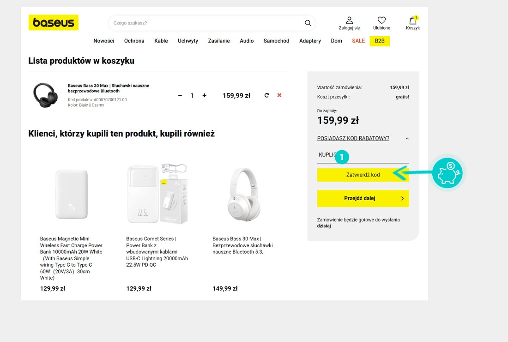508x342 pixels.
Task: Focus the Czego szukasz search field
Action: click(206, 23)
